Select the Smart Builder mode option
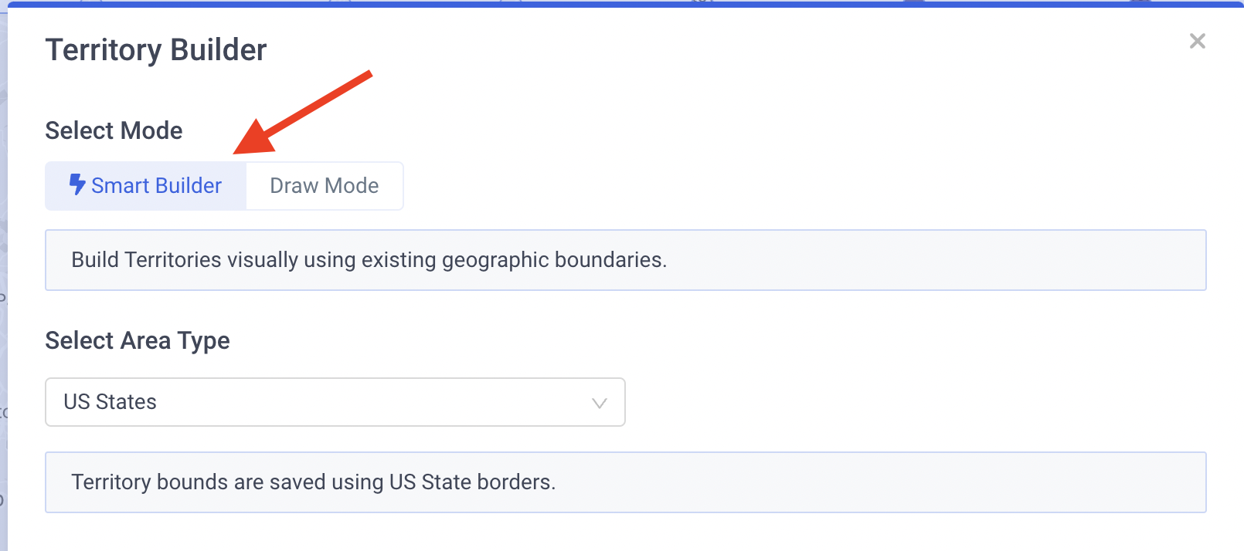This screenshot has height=551, width=1244. [146, 186]
